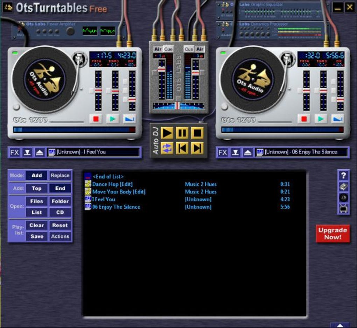Expand the panel with the bottom-right up arrow
Screen dimensions: 357x328
340,325
